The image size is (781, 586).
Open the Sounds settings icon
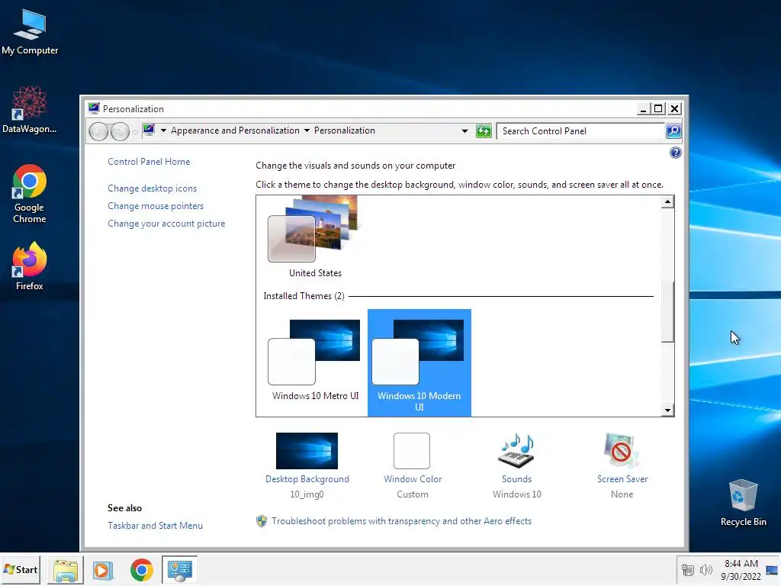tap(516, 450)
